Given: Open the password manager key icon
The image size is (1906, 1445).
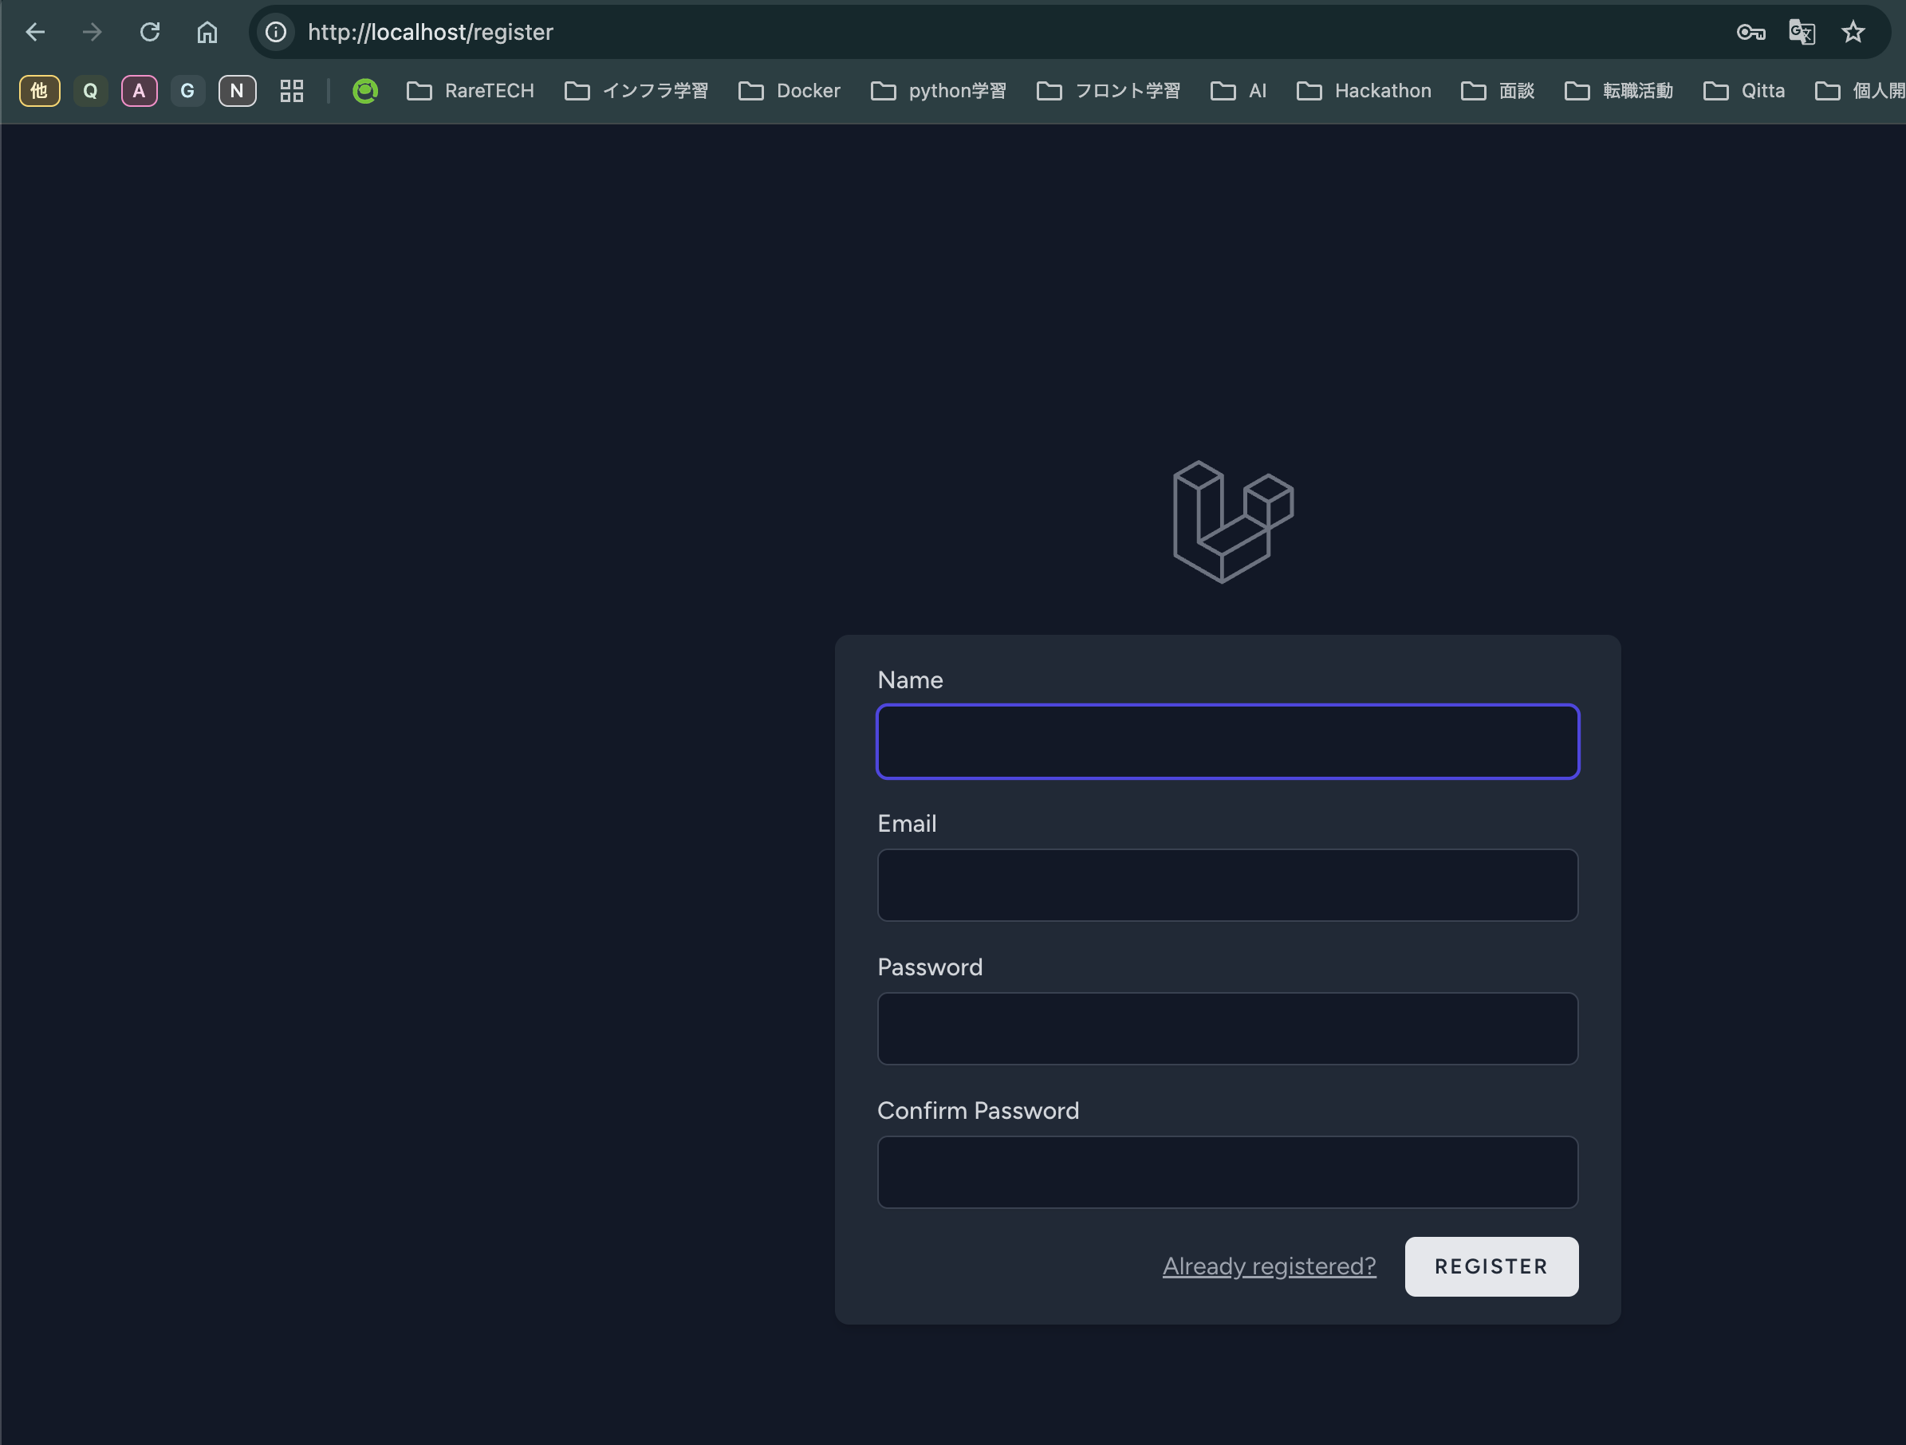Looking at the screenshot, I should click(x=1750, y=32).
